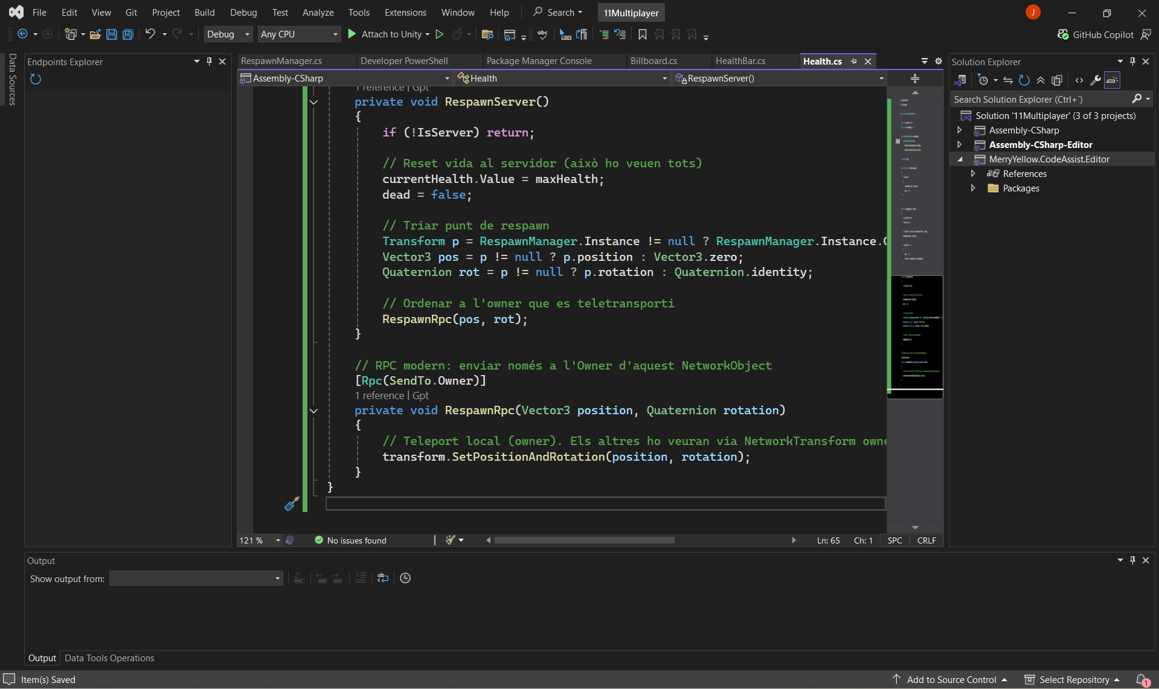Toggle word wrap in Output panel

tap(383, 578)
